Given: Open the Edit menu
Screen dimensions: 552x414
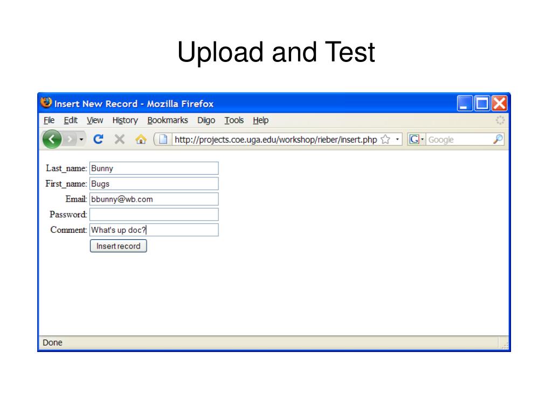Looking at the screenshot, I should pyautogui.click(x=71, y=120).
